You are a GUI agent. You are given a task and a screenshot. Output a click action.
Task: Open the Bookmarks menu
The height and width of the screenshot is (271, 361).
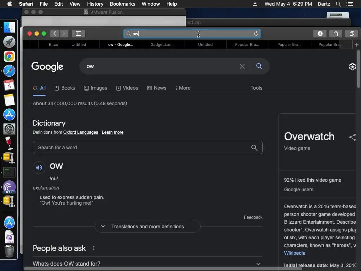coord(122,4)
